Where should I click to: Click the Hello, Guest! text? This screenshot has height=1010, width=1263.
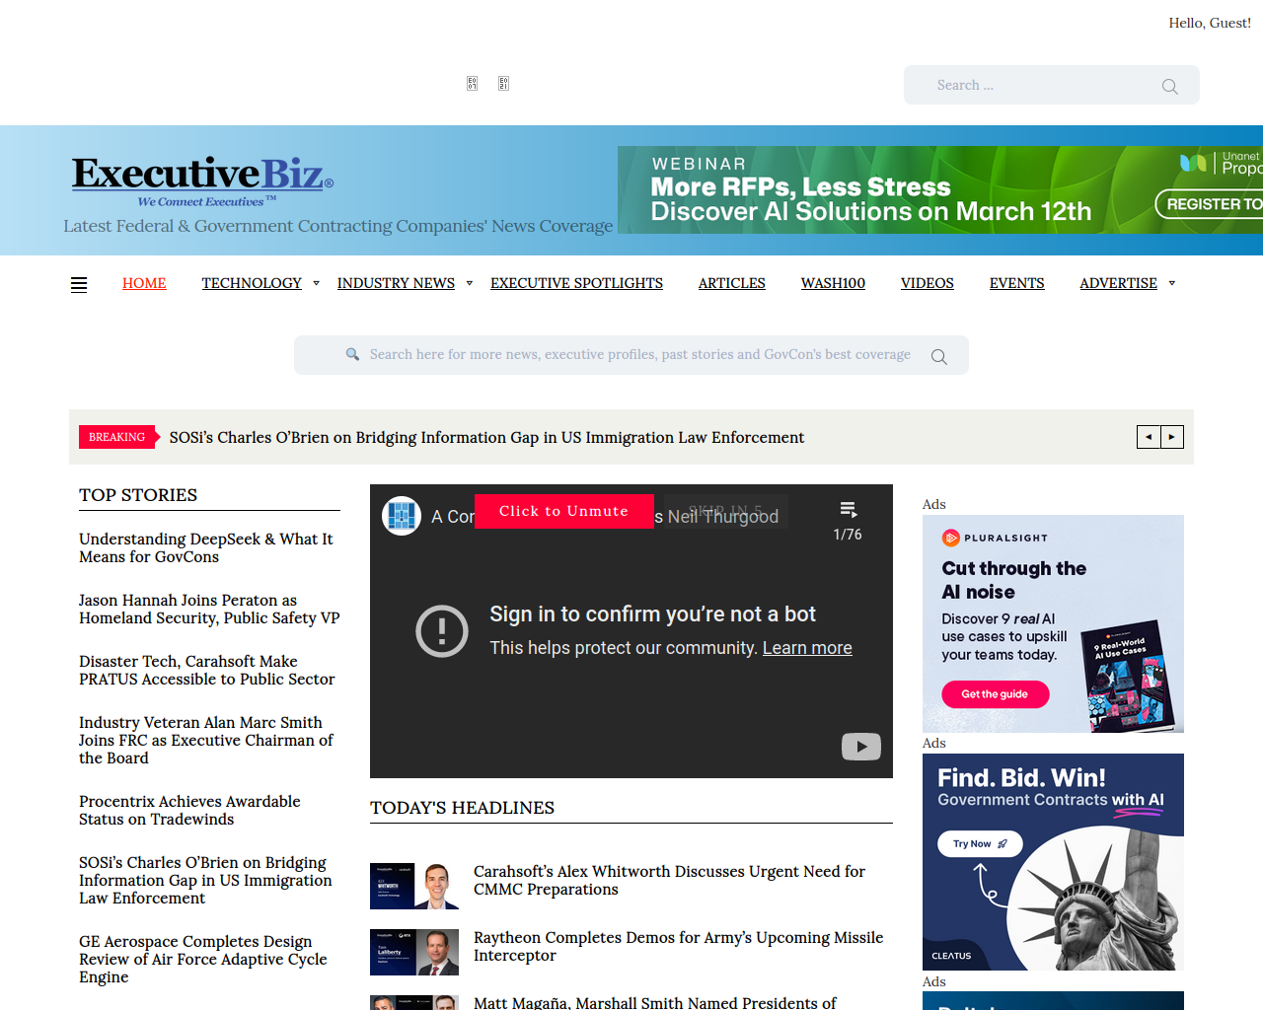(1210, 23)
